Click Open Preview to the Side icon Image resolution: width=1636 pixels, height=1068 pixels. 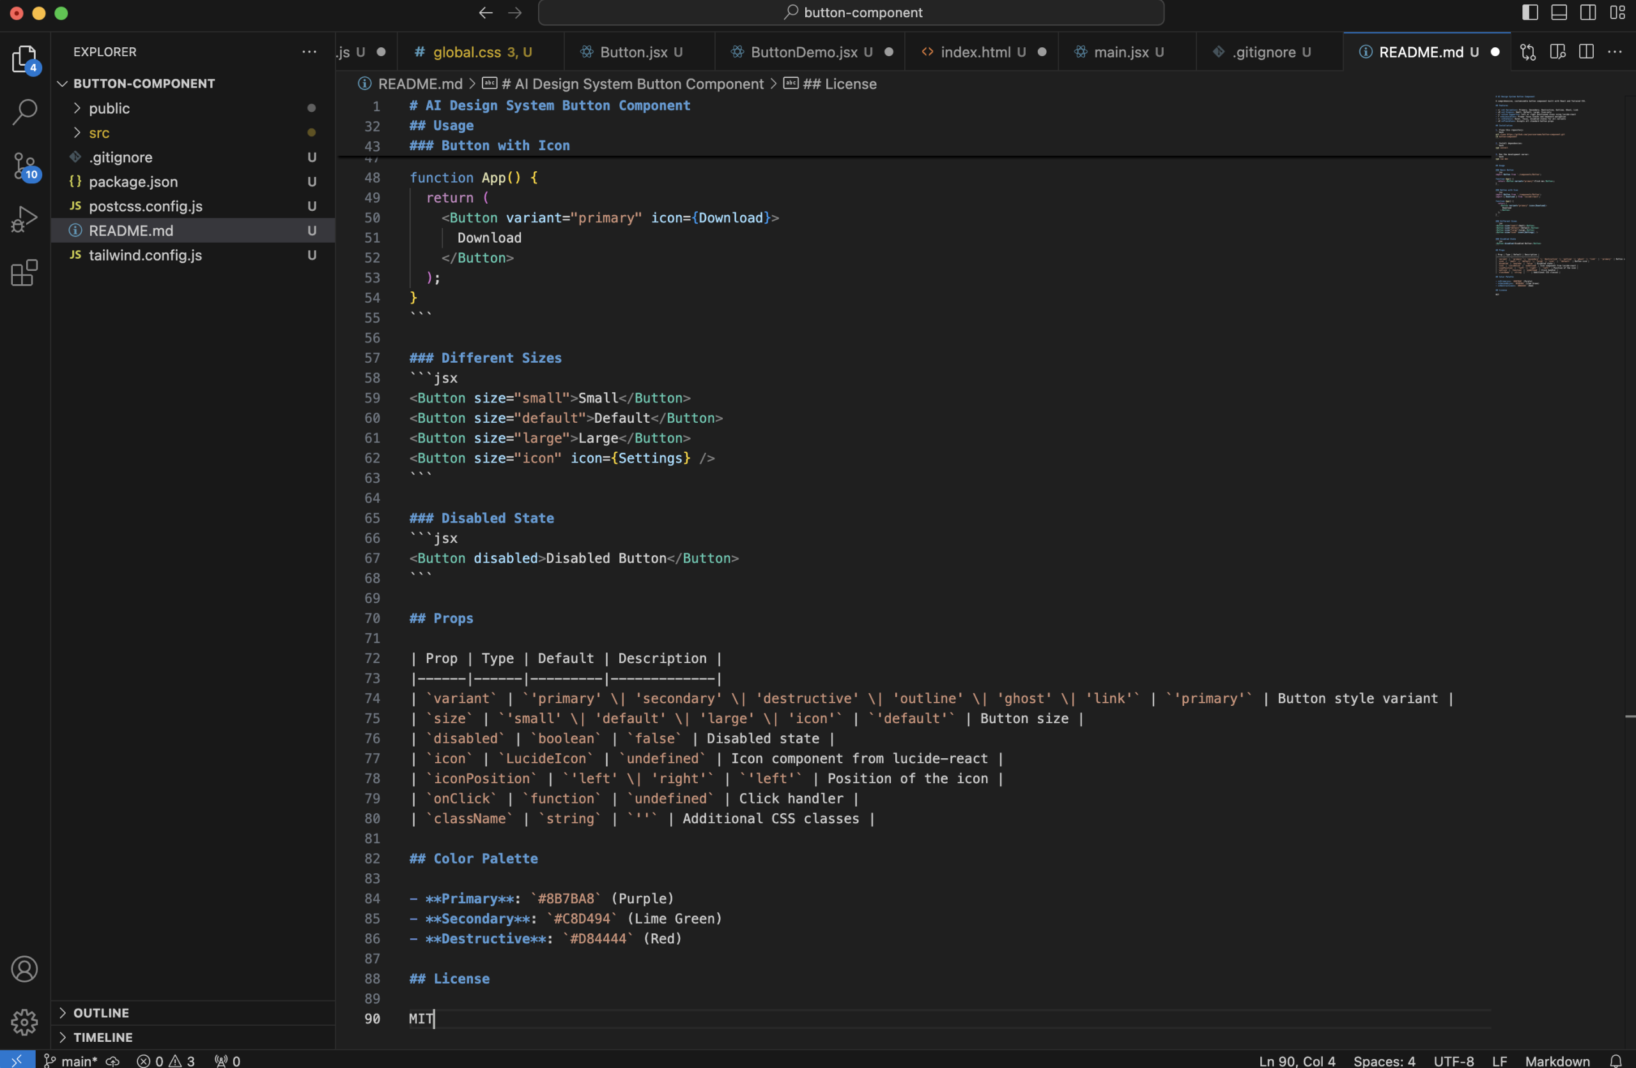pos(1557,52)
